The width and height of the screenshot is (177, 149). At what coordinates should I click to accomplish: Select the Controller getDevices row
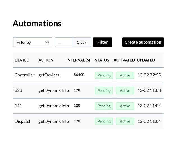(x=88, y=75)
